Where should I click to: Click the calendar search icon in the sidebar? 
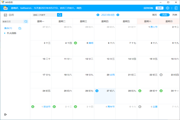26,22
